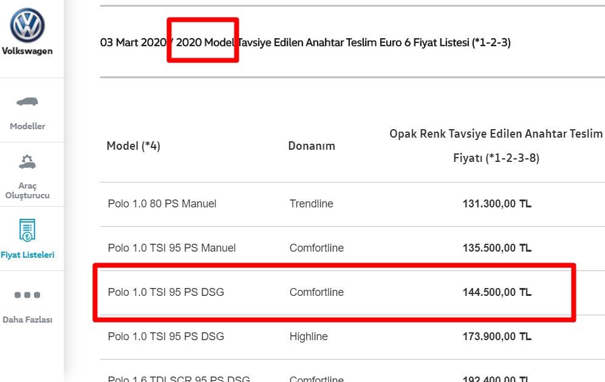Click the Opak Renk price column header

coord(496,146)
